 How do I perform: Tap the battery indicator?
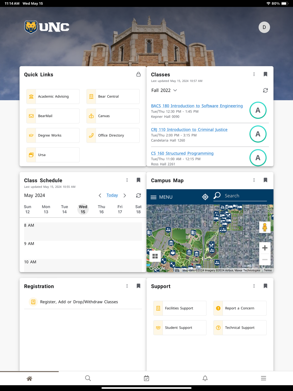point(285,4)
